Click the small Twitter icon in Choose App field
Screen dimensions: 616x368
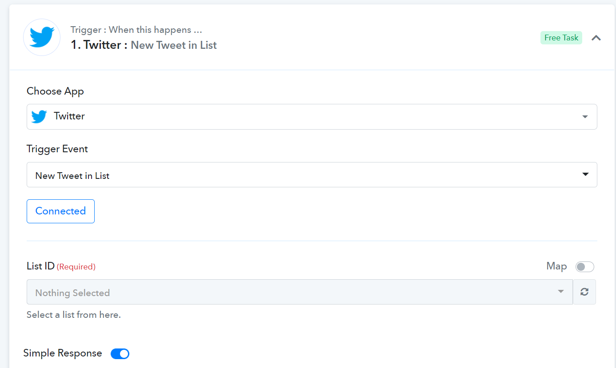pos(39,116)
